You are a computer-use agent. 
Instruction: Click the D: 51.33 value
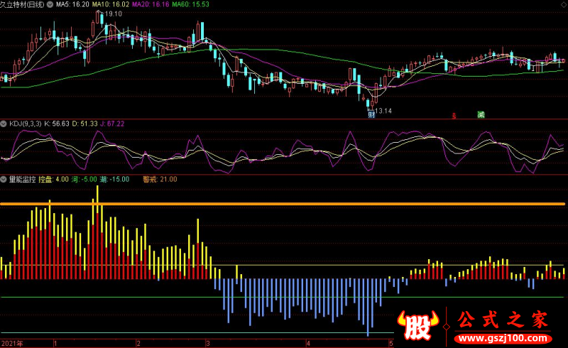coord(84,124)
